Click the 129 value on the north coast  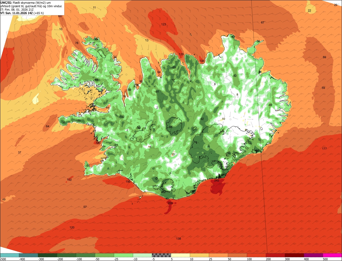181,54
